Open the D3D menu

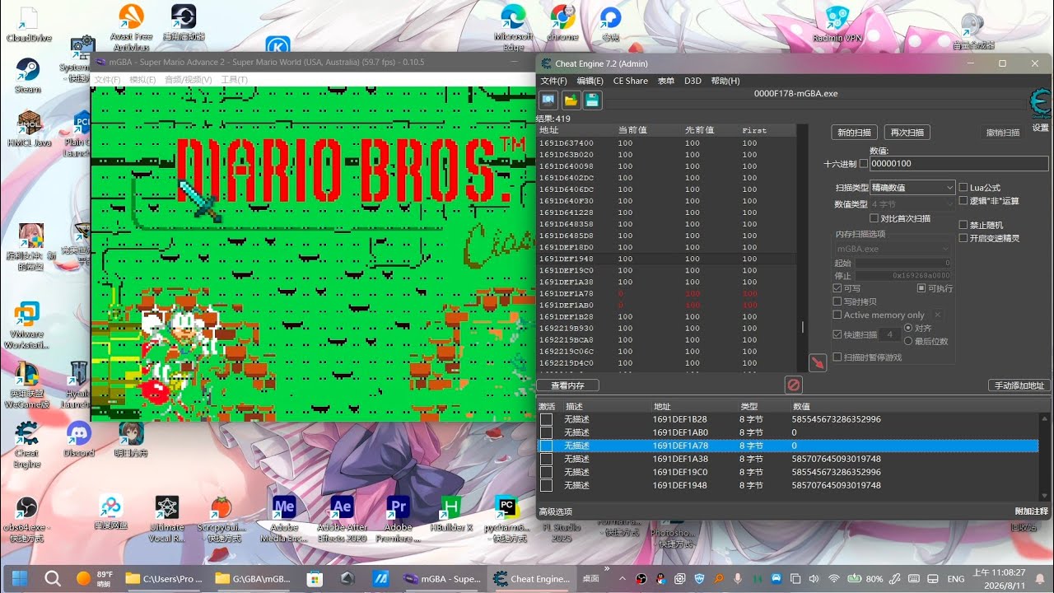tap(693, 81)
